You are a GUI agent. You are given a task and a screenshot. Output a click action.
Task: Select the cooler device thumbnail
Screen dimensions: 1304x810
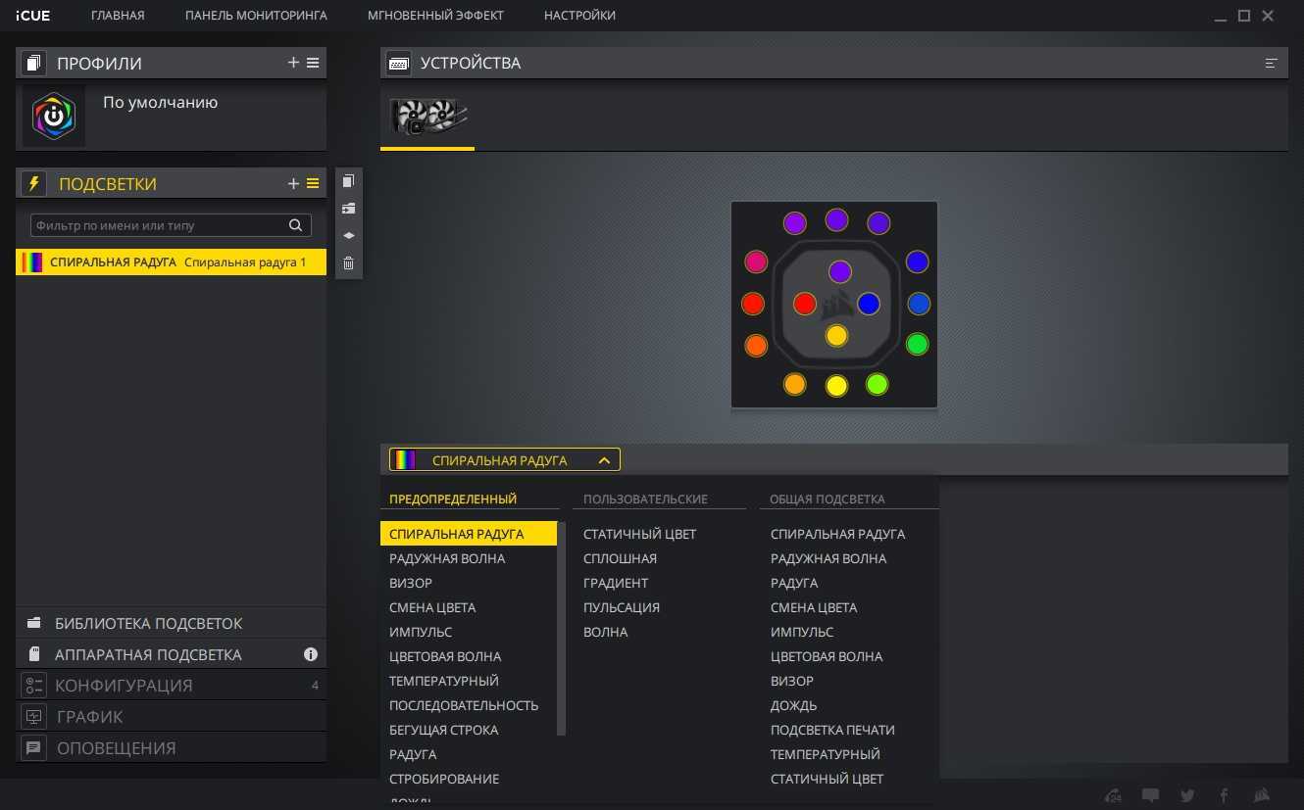point(427,117)
